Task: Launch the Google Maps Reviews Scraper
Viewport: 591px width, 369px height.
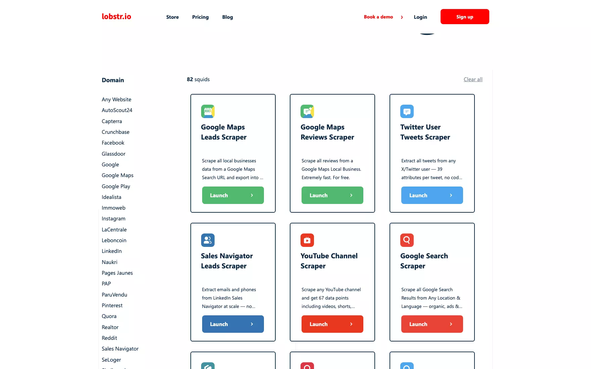Action: (x=332, y=195)
